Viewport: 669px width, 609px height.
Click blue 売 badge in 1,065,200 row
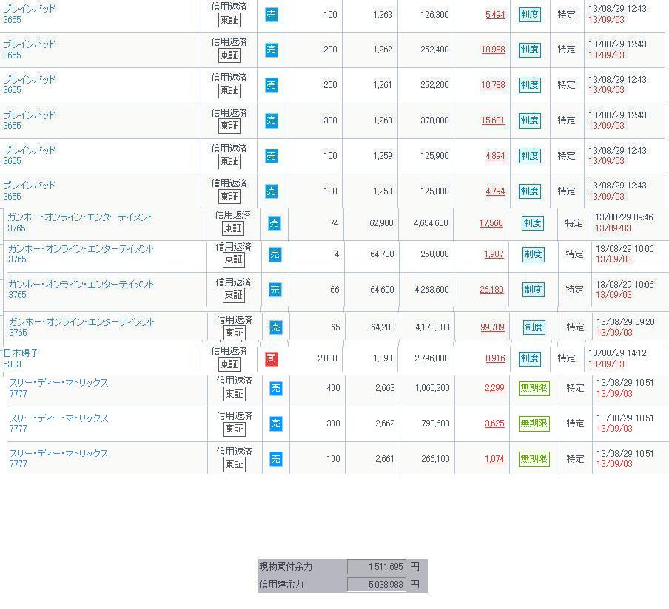pyautogui.click(x=275, y=388)
